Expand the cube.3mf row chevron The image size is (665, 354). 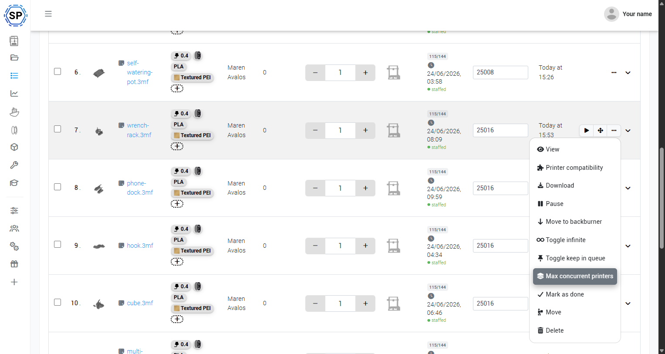click(628, 303)
